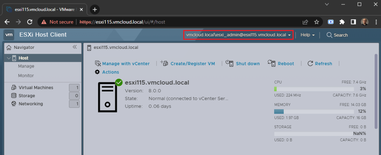Click the Shut down power icon
Viewport: 381px width, 155px height.
click(x=229, y=63)
